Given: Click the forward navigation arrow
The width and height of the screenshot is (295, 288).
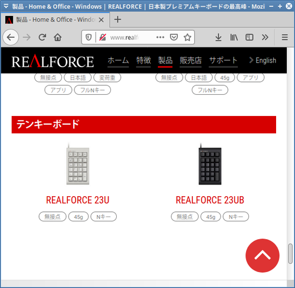Looking at the screenshot, I should 27,37.
